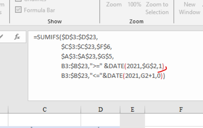
Task: Click the Insert Function fx icon
Action: 17,37
